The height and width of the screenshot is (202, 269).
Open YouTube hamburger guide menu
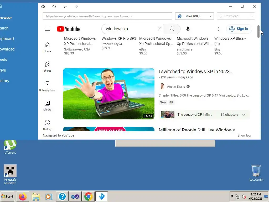tap(47, 29)
